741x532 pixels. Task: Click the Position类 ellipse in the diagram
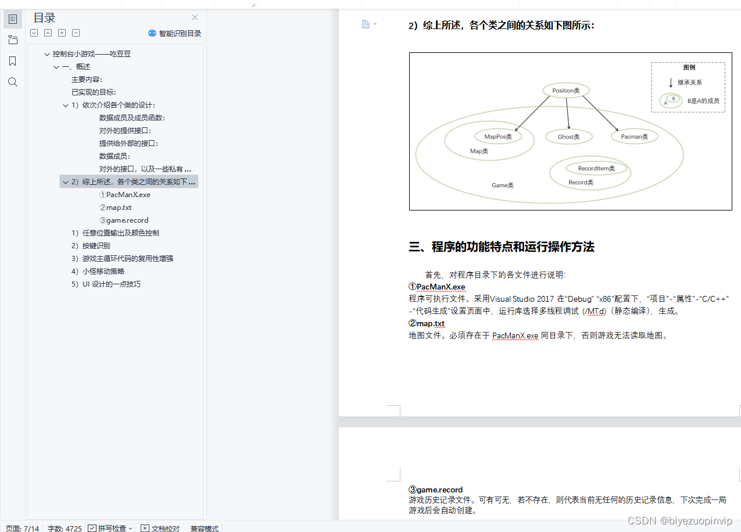point(566,91)
